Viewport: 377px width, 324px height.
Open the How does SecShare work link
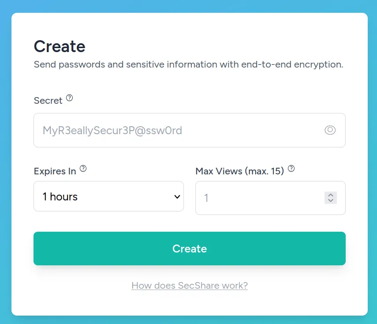click(x=189, y=286)
